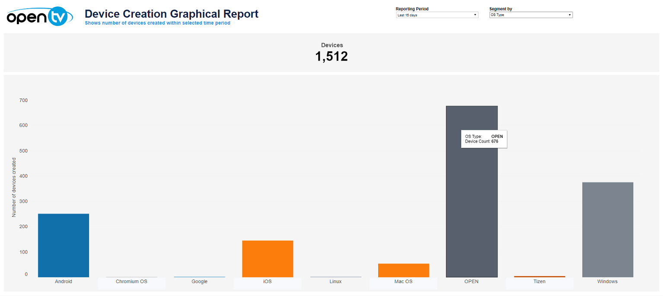Click the Google axis label
The image size is (663, 296).
coord(199,282)
